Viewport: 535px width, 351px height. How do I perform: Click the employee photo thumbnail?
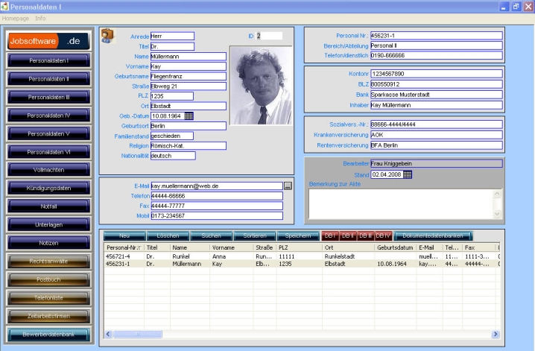(261, 86)
